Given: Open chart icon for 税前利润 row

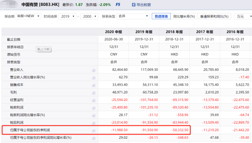Looking at the screenshot, I should 94,108.
